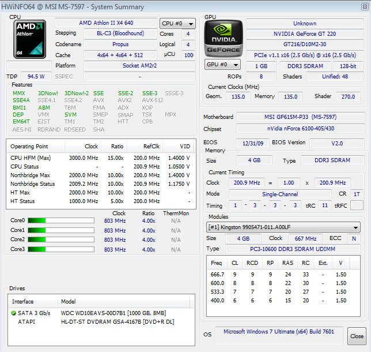
Task: Click the Freq column header in memory table
Action: (x=217, y=263)
